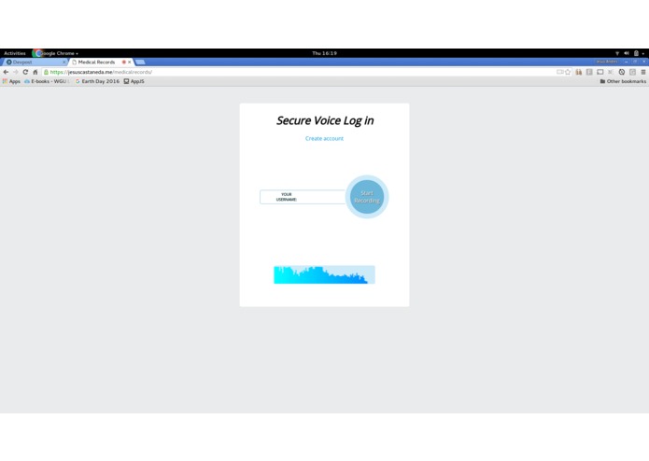Image resolution: width=649 pixels, height=461 pixels.
Task: Click the Secure Voice Log in heading
Action: coord(325,120)
